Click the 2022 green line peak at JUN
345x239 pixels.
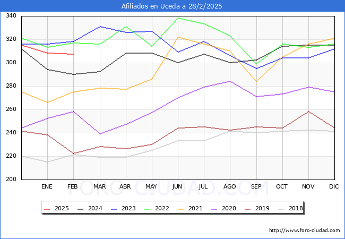178,18
